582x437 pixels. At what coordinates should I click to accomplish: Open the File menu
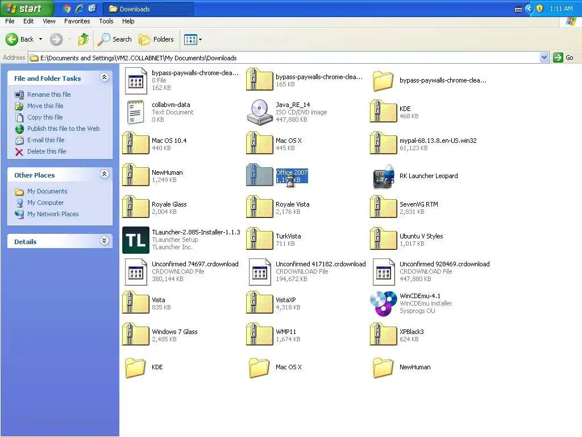click(10, 21)
